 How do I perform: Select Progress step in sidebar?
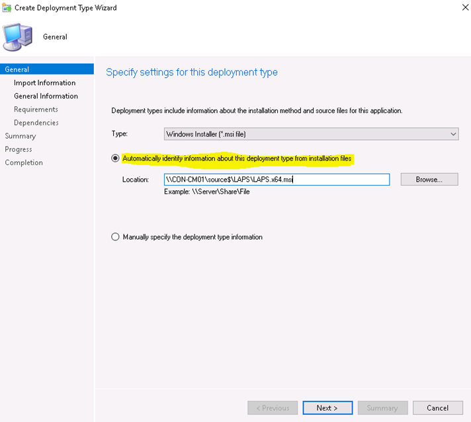(19, 149)
